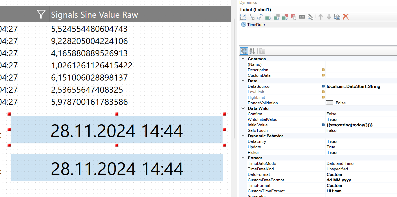Click the rotation dynamic icon

(x=260, y=17)
